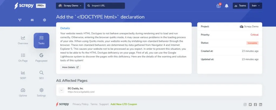Open the Instagram icon in the footer
Viewport: 276px width, 110px height.
[245, 105]
